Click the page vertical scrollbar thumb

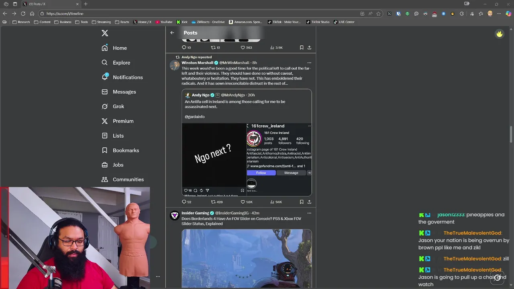[511, 134]
